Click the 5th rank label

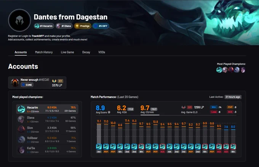click(x=120, y=152)
